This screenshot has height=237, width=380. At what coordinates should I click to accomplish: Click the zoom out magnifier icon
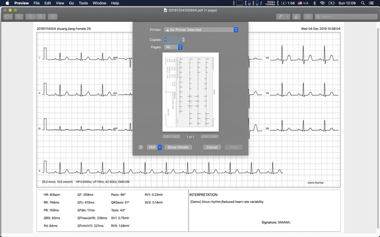(x=30, y=17)
